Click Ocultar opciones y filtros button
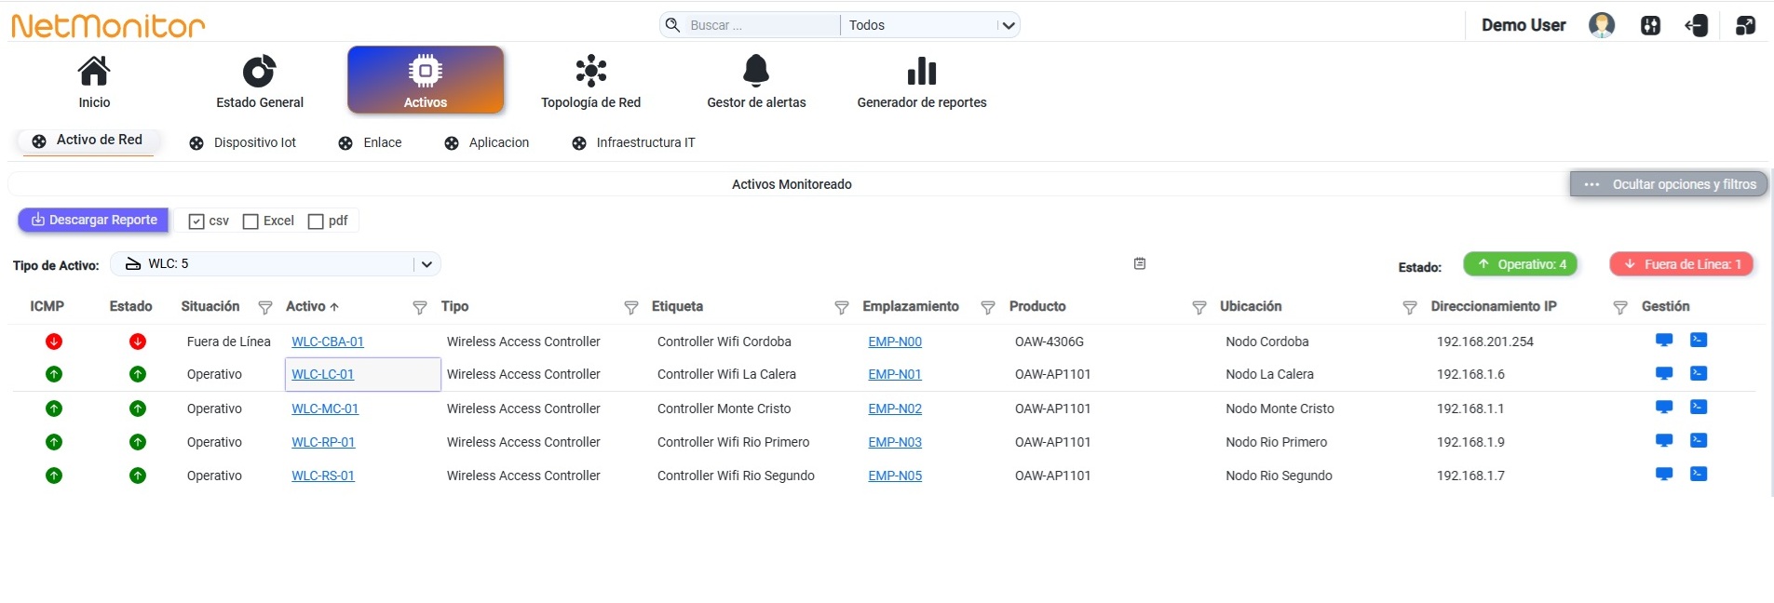 coord(1669,184)
